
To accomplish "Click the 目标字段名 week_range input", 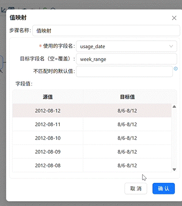I will (x=126, y=59).
